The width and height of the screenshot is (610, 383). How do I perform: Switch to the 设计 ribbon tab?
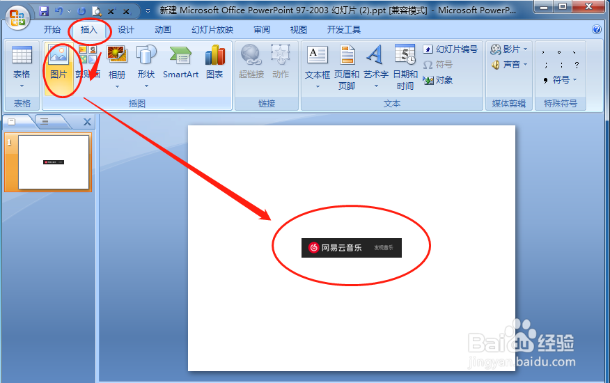pyautogui.click(x=125, y=29)
